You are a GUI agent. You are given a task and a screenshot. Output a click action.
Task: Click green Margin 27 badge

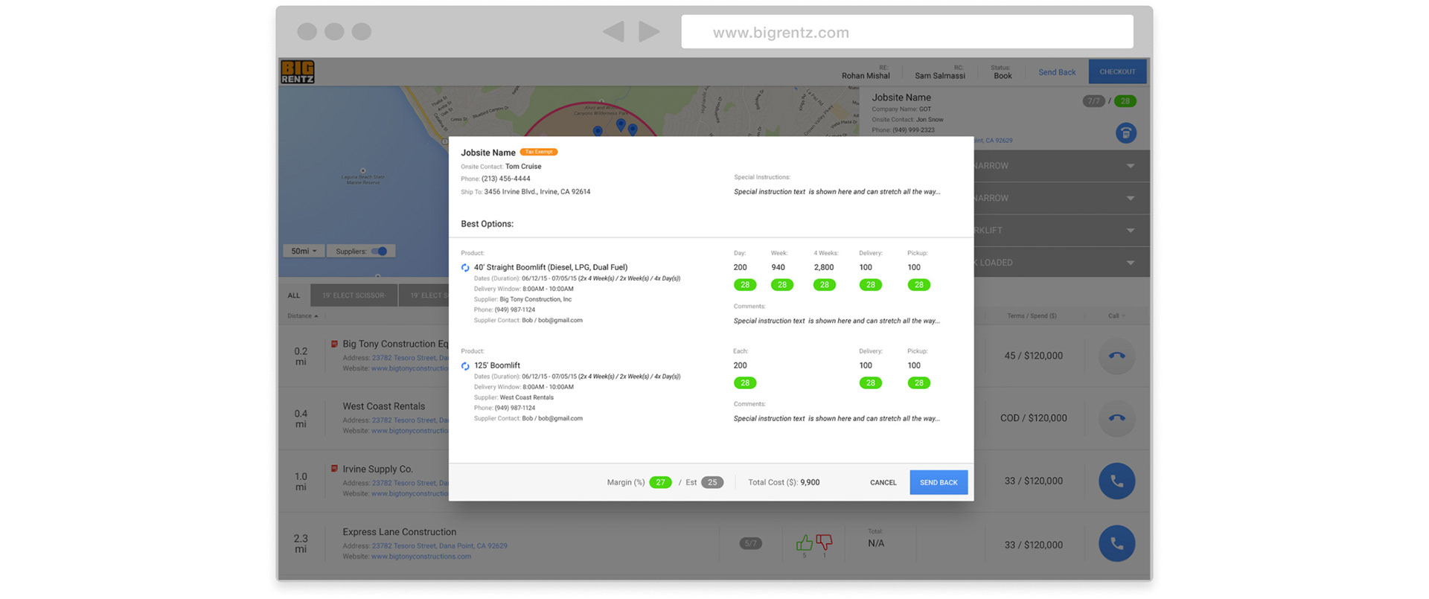[x=660, y=482]
